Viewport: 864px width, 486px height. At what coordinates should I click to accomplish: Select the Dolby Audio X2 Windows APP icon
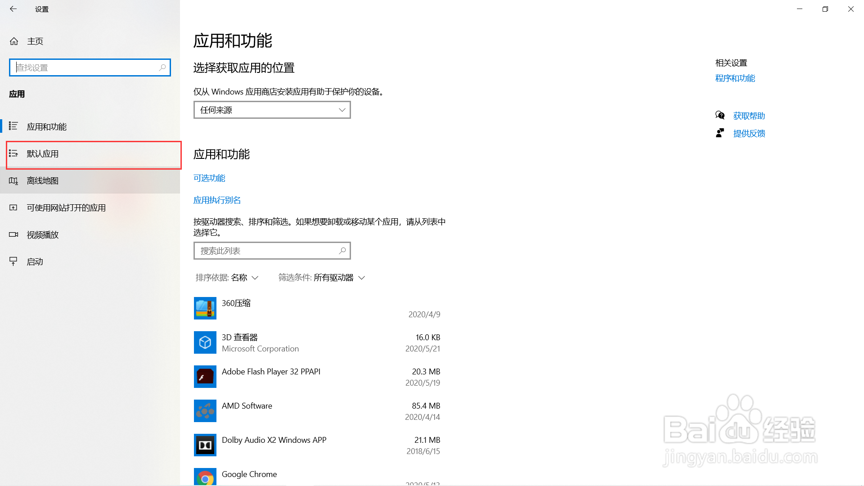point(205,445)
